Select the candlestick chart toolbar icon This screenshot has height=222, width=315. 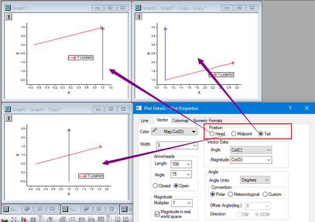(x=24, y=219)
